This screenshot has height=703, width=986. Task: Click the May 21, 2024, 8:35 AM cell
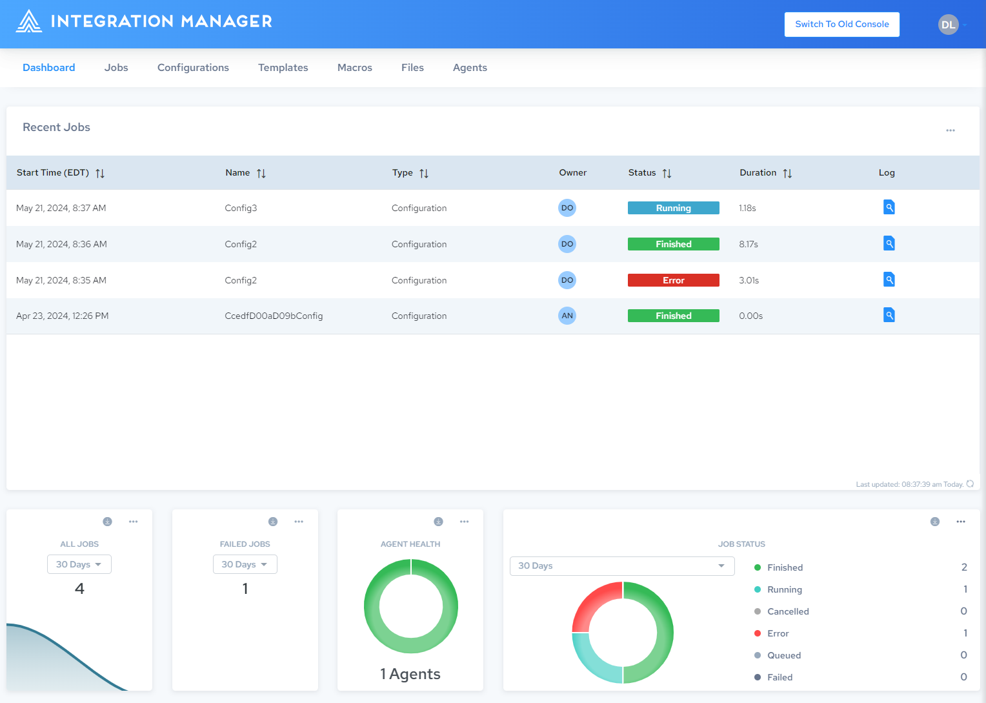coord(61,280)
